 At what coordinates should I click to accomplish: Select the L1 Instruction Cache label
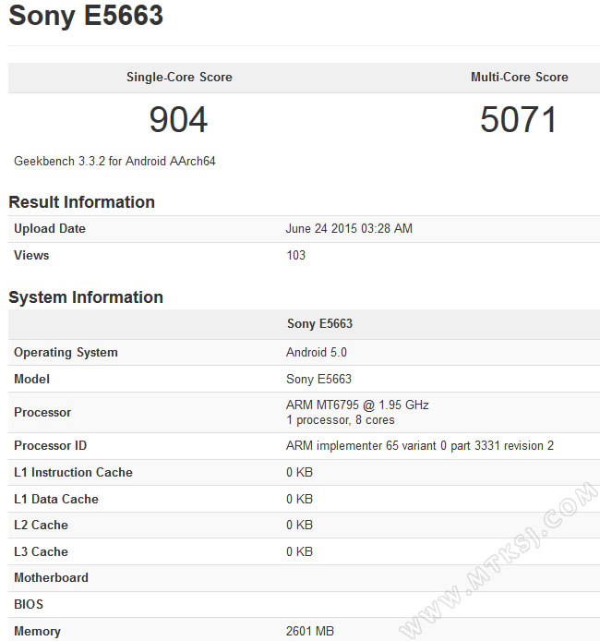click(73, 473)
